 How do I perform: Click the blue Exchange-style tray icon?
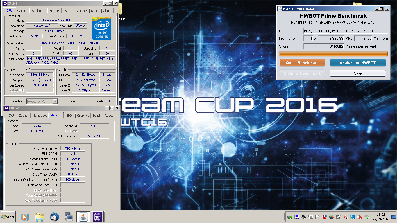coord(353,217)
